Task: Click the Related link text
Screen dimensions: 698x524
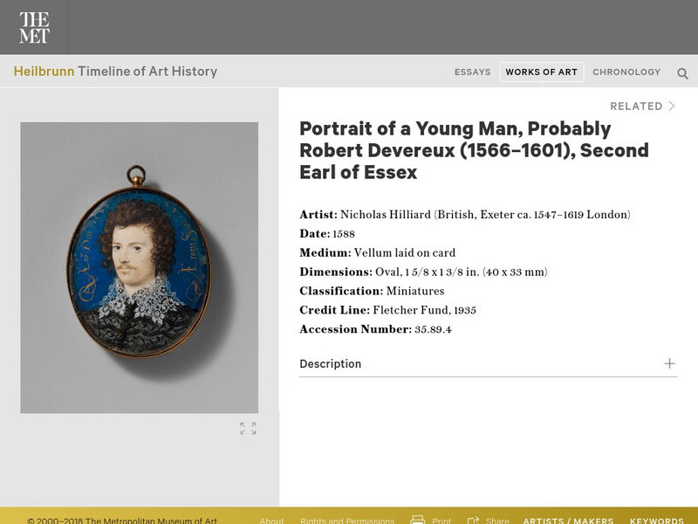Action: pyautogui.click(x=636, y=107)
